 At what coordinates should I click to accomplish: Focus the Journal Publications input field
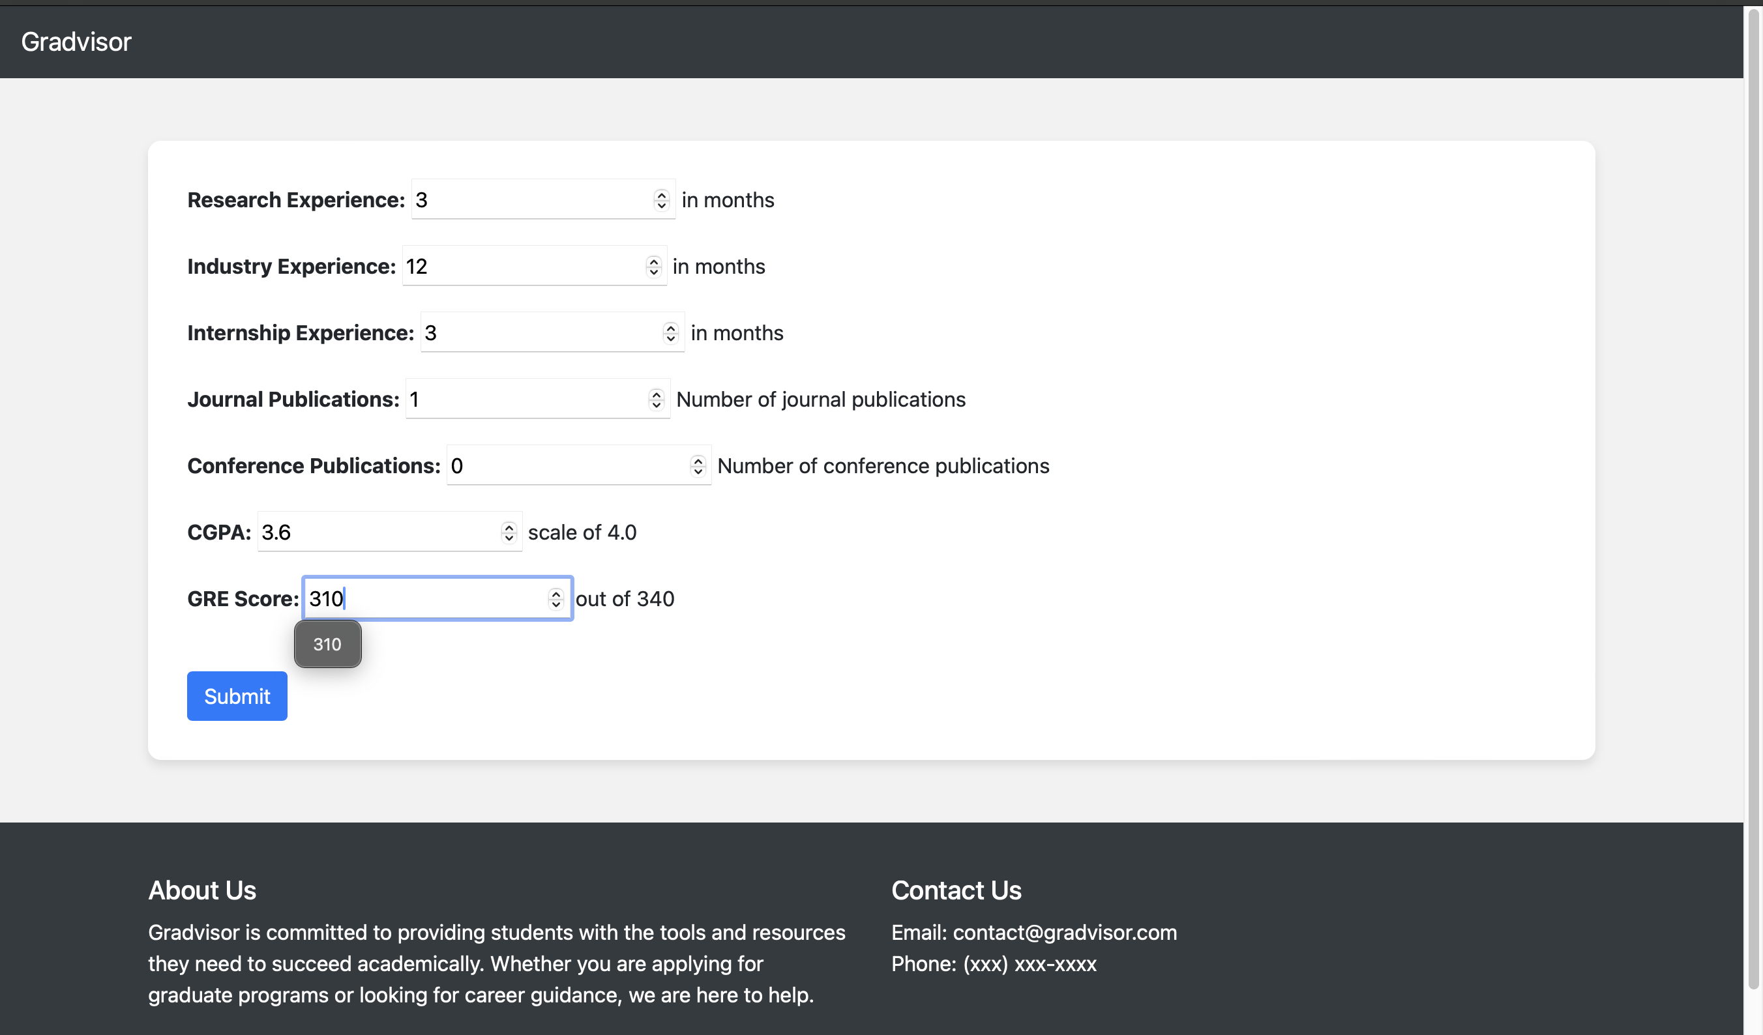click(537, 399)
